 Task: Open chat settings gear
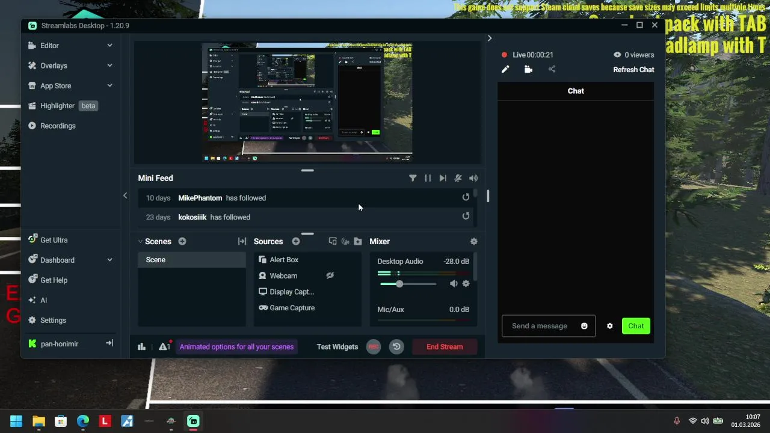(609, 326)
